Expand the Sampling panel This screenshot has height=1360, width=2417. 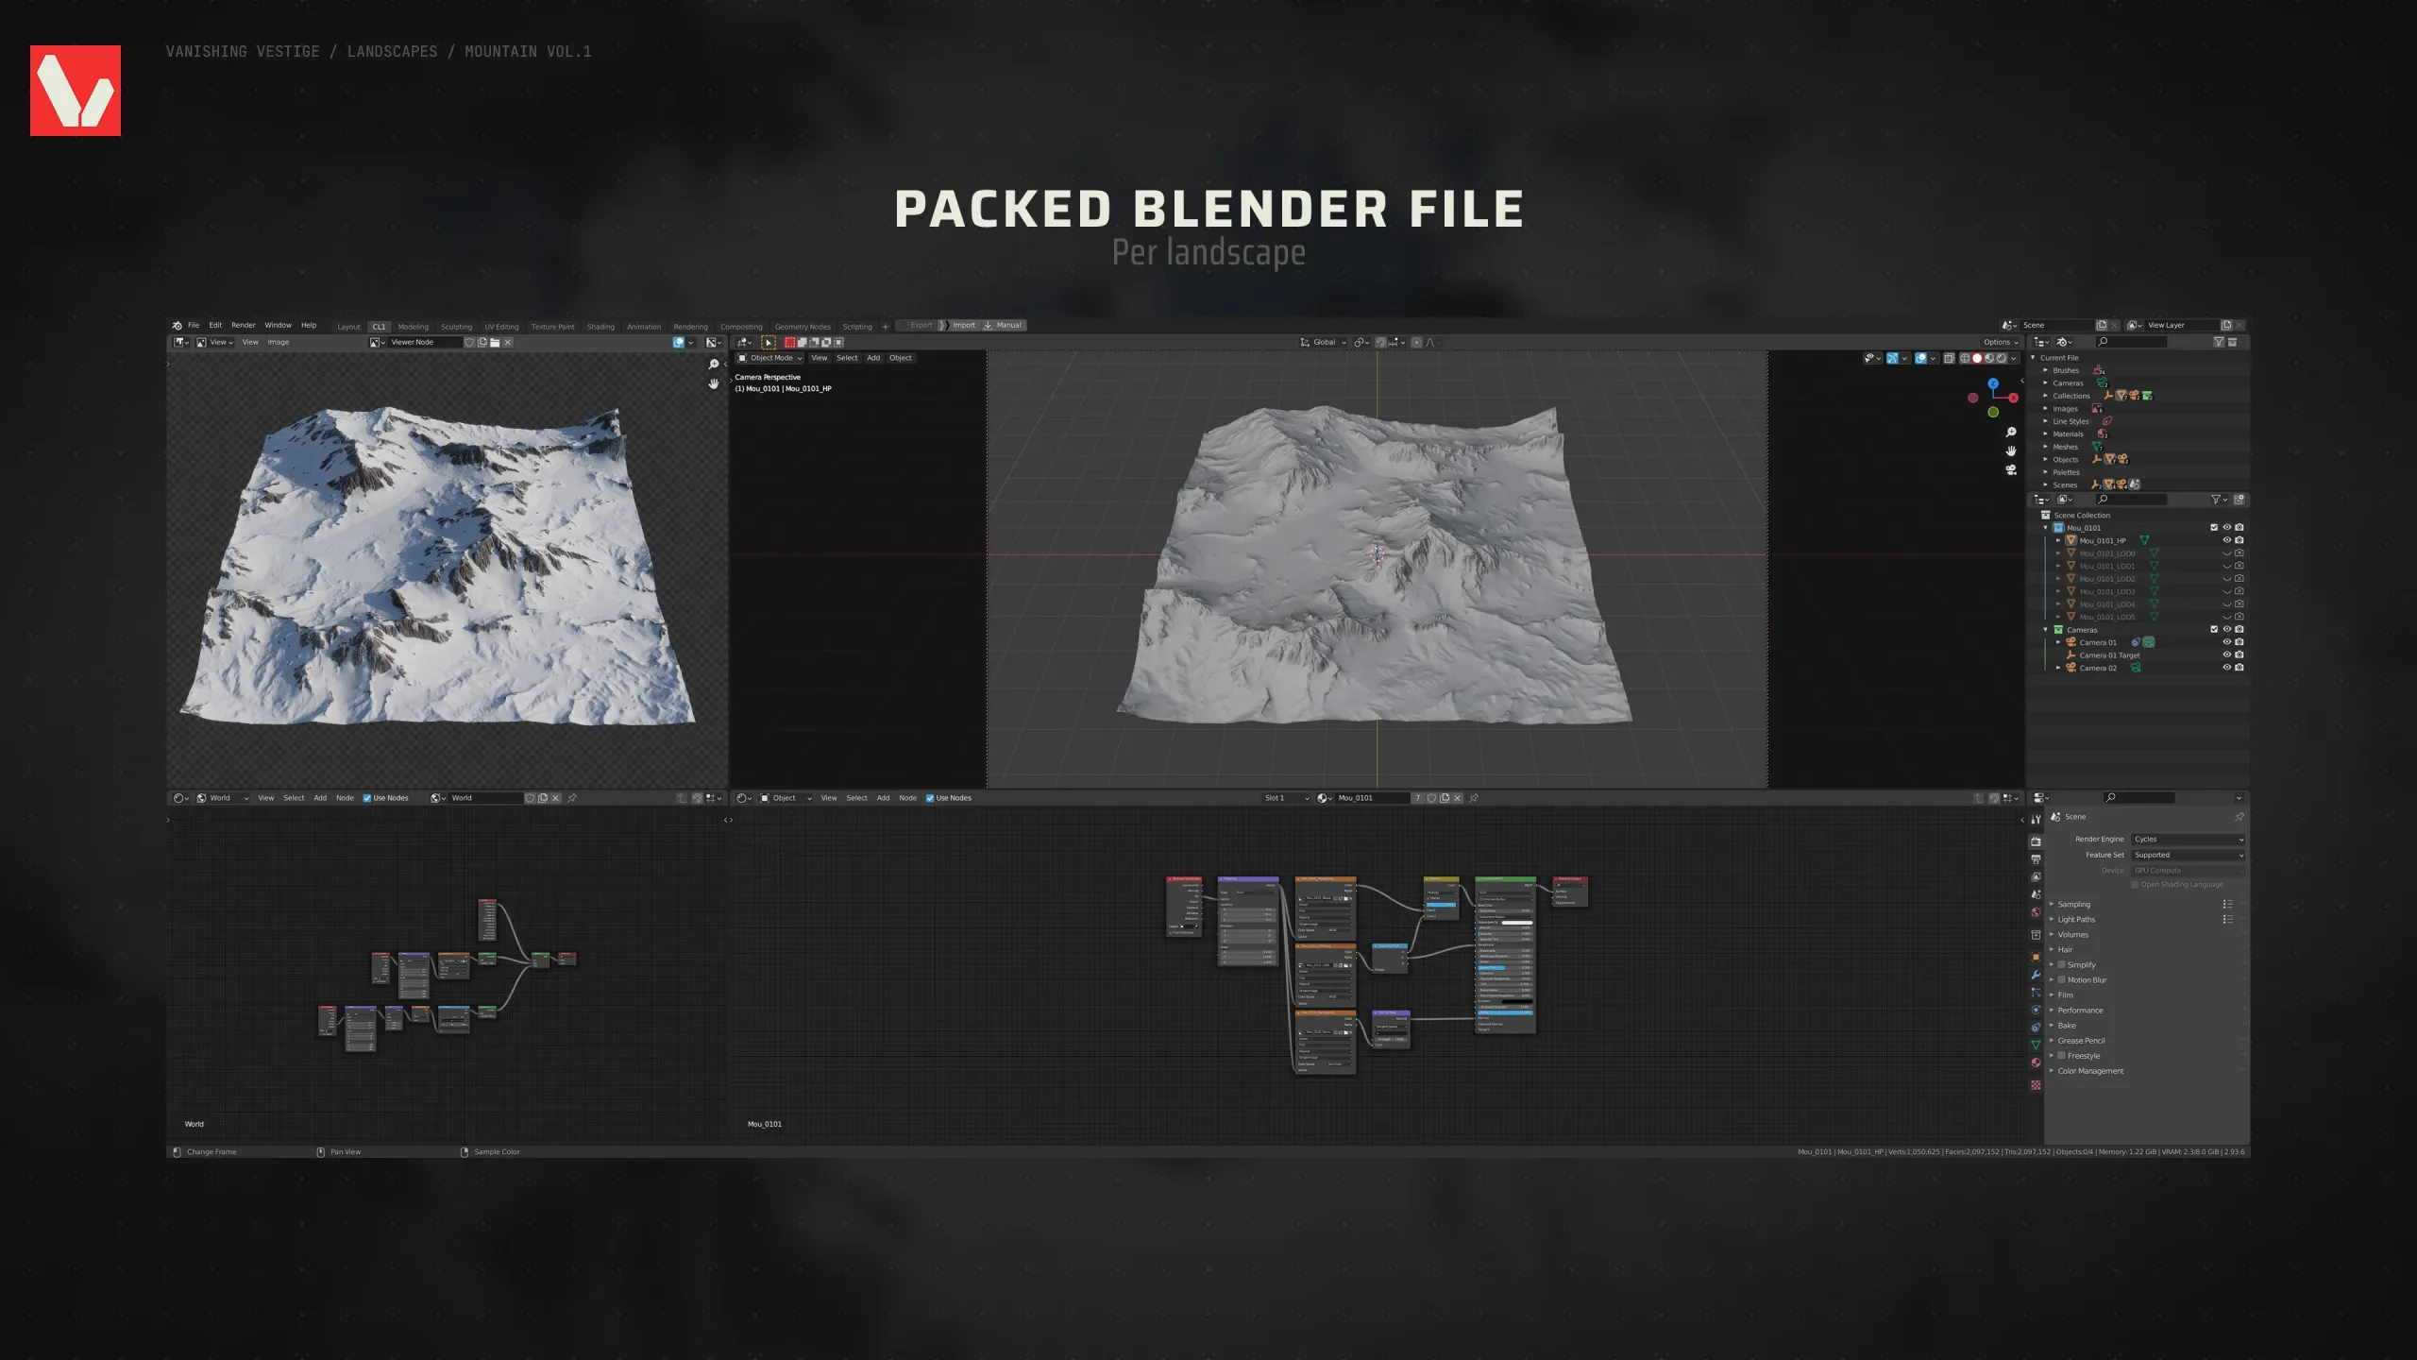click(x=2073, y=904)
